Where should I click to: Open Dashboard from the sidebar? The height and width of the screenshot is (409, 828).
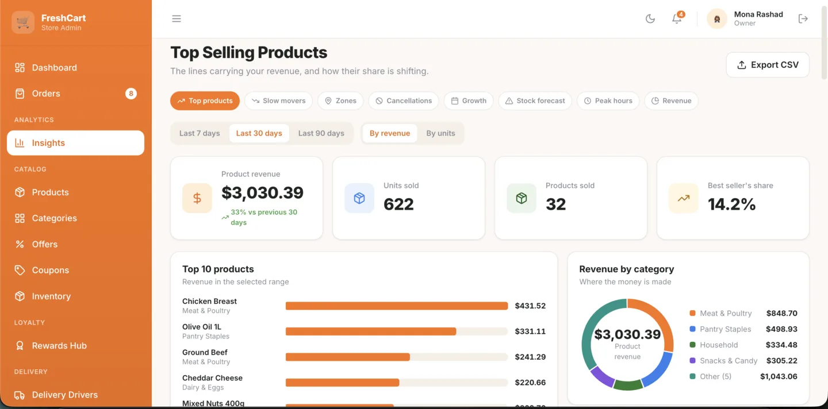(75, 68)
